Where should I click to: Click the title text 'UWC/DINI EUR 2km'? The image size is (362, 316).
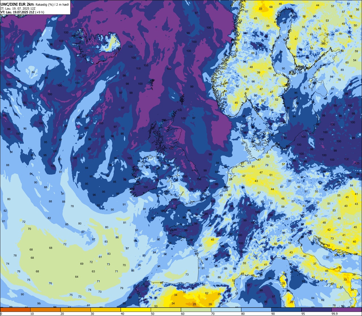[17, 4]
